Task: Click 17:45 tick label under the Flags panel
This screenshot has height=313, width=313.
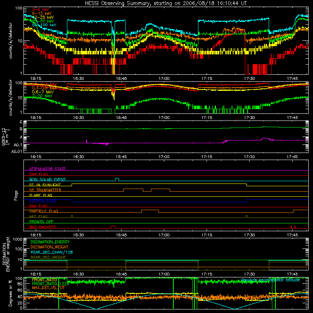Action: [x=292, y=235]
